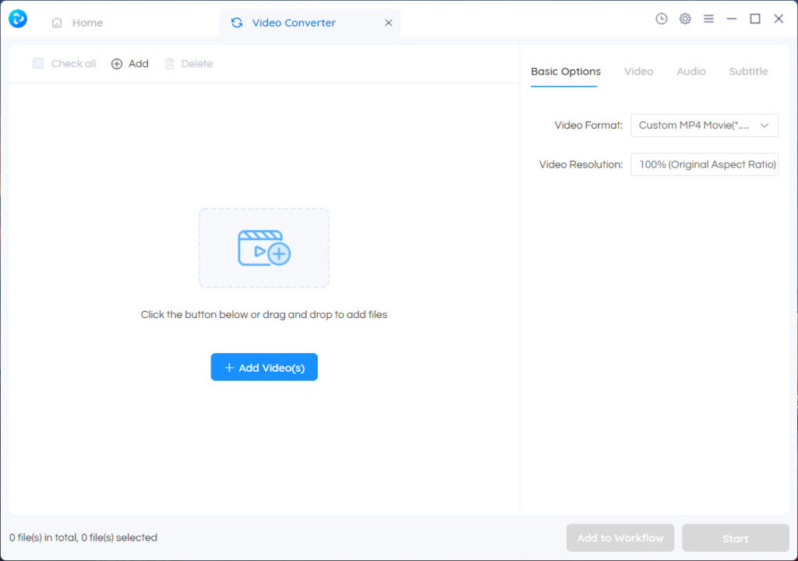The height and width of the screenshot is (561, 798).
Task: Tick the Check all checkbox
Action: pyautogui.click(x=38, y=64)
